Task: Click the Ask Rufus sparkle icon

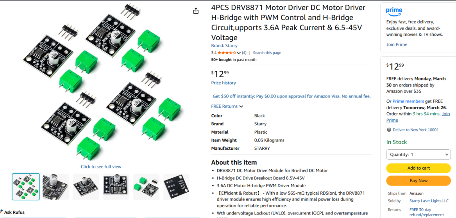Action: pos(2,211)
